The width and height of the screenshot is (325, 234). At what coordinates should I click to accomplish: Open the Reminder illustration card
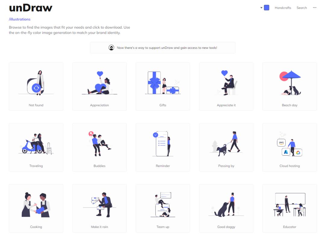click(x=163, y=147)
